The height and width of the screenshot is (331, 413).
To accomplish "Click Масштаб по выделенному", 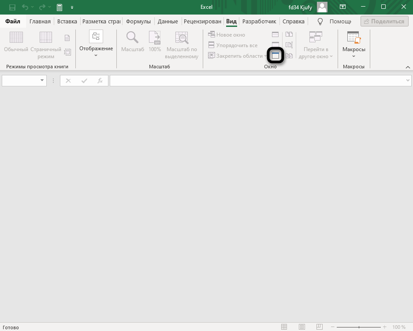I will (x=182, y=45).
